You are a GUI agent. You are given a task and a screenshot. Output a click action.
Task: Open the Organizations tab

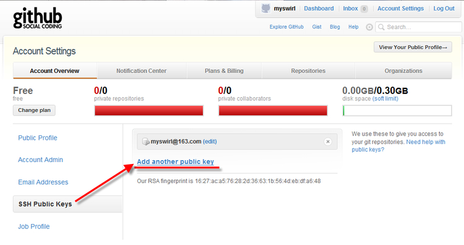coord(403,71)
